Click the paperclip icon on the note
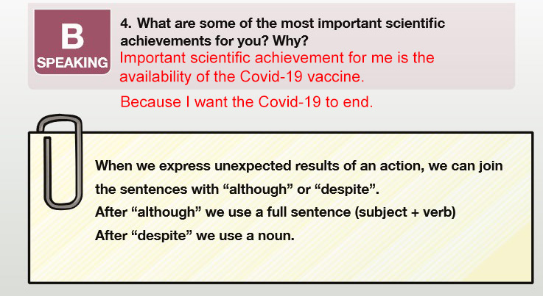Image resolution: width=543 pixels, height=296 pixels. pos(61,162)
